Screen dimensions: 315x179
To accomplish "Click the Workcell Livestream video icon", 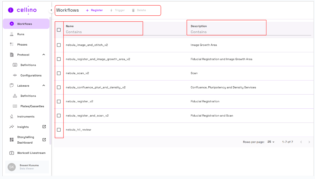I will click(x=12, y=153).
